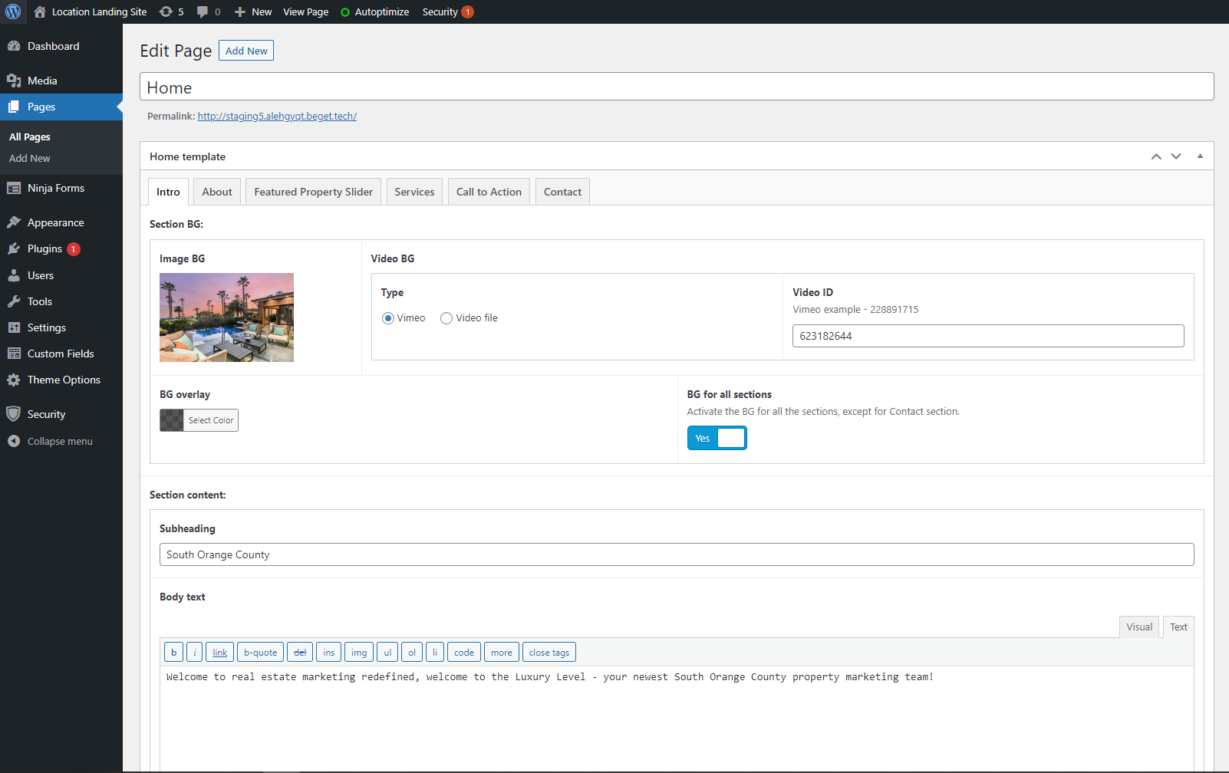
Task: Click the home icon beside Location Landing Site
Action: pos(40,12)
